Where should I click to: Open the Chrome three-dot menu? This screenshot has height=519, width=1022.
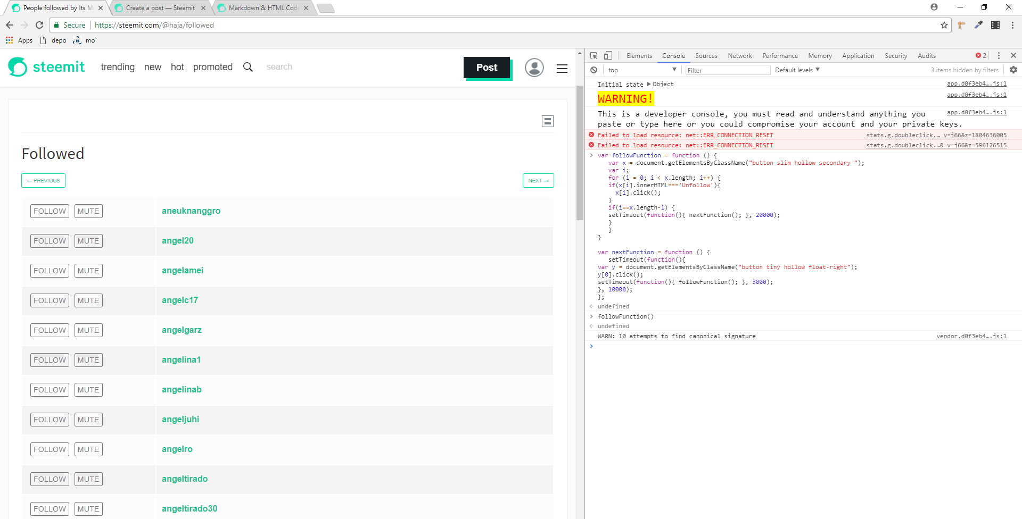coord(1012,25)
